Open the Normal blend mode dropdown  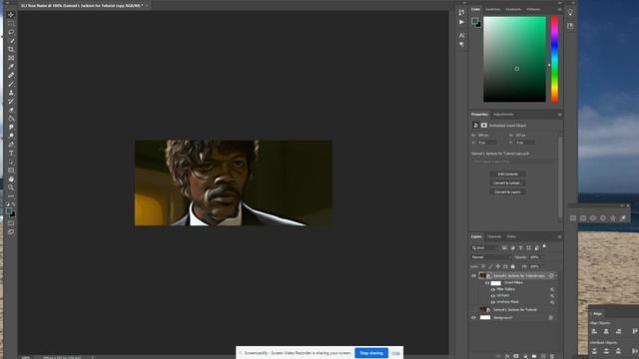491,257
